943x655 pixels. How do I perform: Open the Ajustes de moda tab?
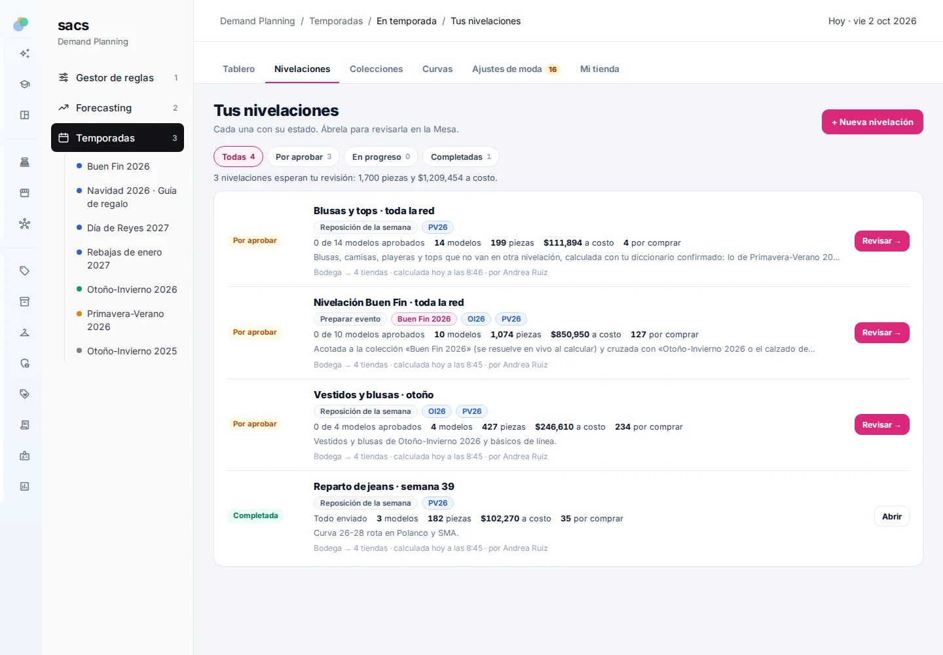click(516, 69)
